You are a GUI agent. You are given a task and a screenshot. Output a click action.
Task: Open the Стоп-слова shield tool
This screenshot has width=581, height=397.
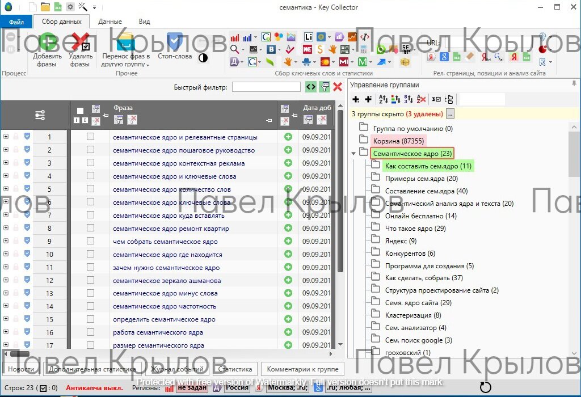[x=175, y=41]
